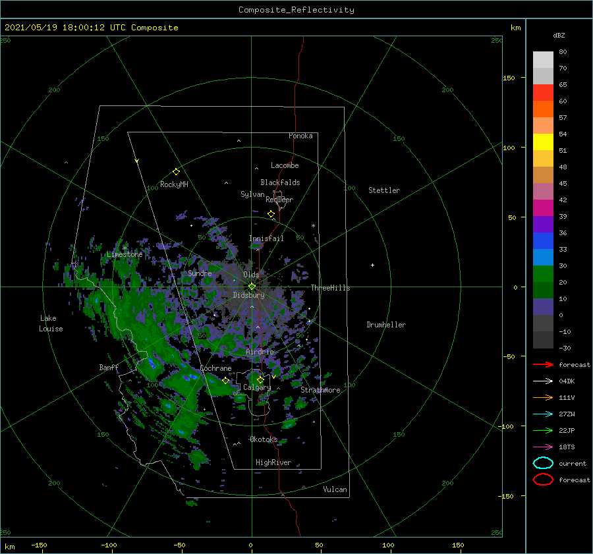Viewport: 593px width, 554px height.
Task: Click the Didsbury label
Action: tap(248, 295)
